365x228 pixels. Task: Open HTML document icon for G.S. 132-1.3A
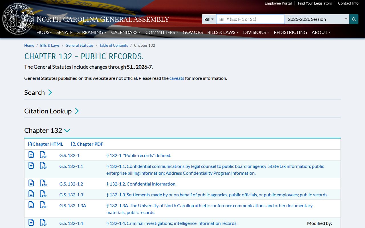tap(31, 205)
